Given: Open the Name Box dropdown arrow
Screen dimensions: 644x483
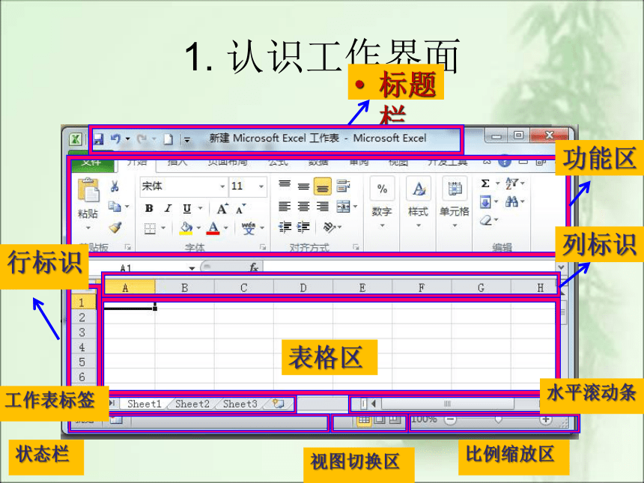Looking at the screenshot, I should coord(192,268).
